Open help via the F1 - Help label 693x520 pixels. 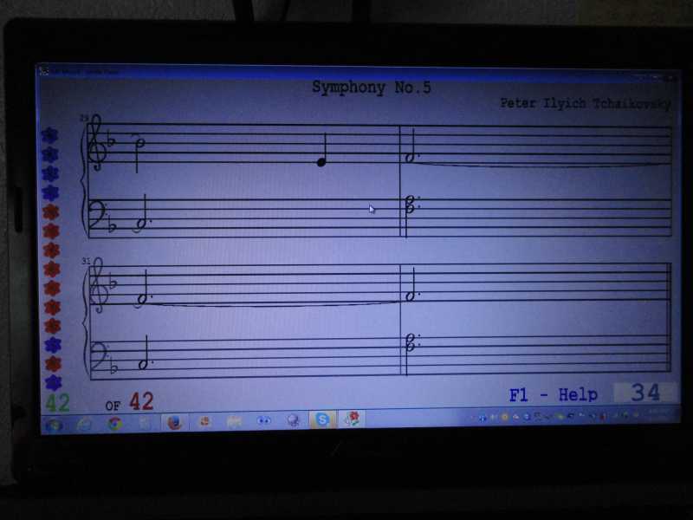pos(554,394)
